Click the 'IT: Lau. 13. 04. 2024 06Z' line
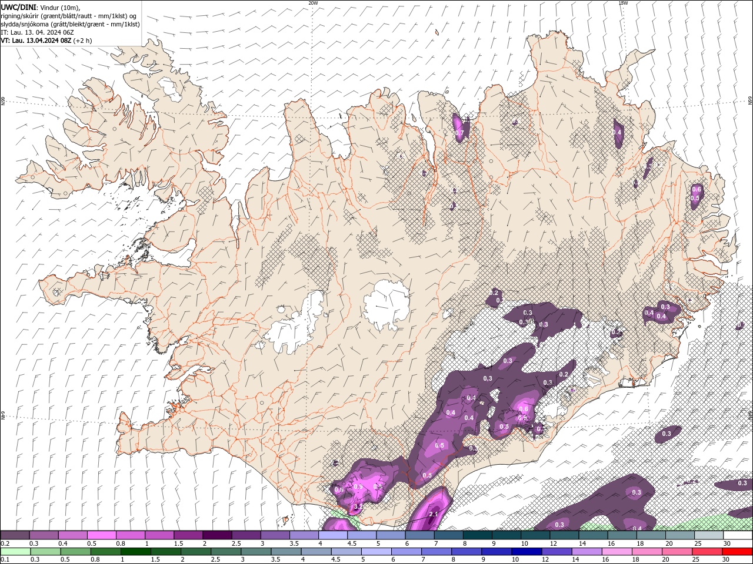Image resolution: width=753 pixels, height=564 pixels. click(36, 32)
